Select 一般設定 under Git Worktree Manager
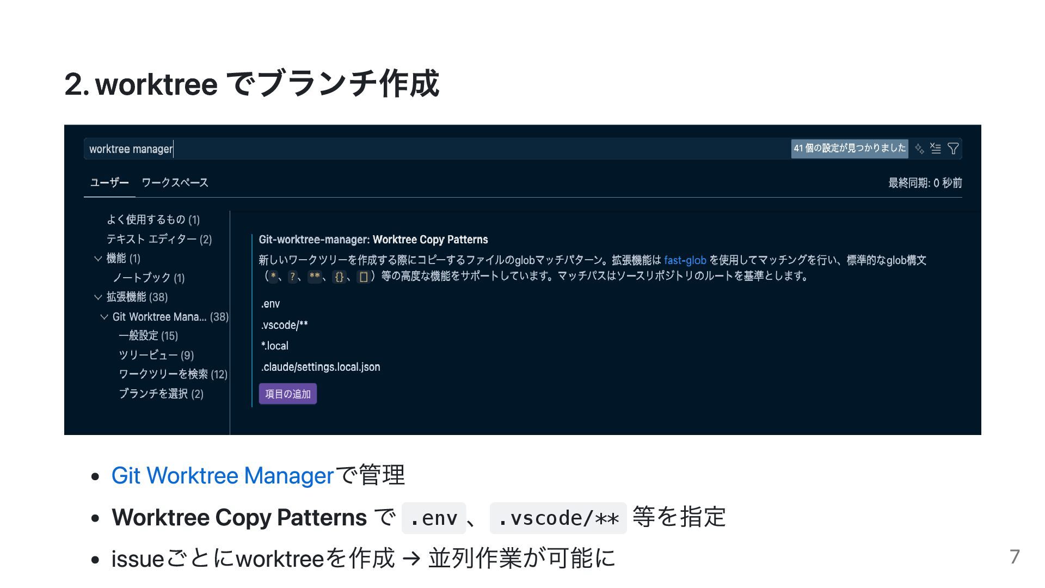The image size is (1045, 588). click(148, 336)
